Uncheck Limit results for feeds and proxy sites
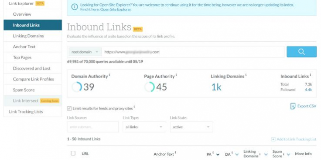 click(x=69, y=108)
